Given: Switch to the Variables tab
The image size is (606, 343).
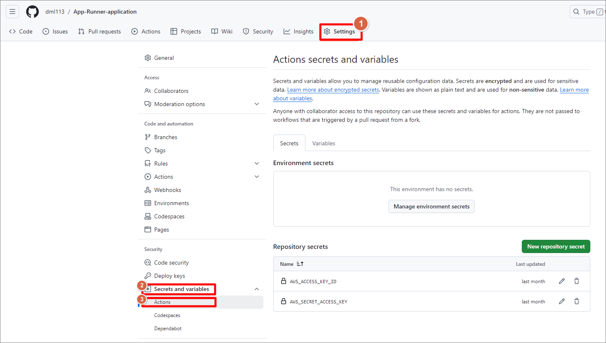Looking at the screenshot, I should [324, 143].
